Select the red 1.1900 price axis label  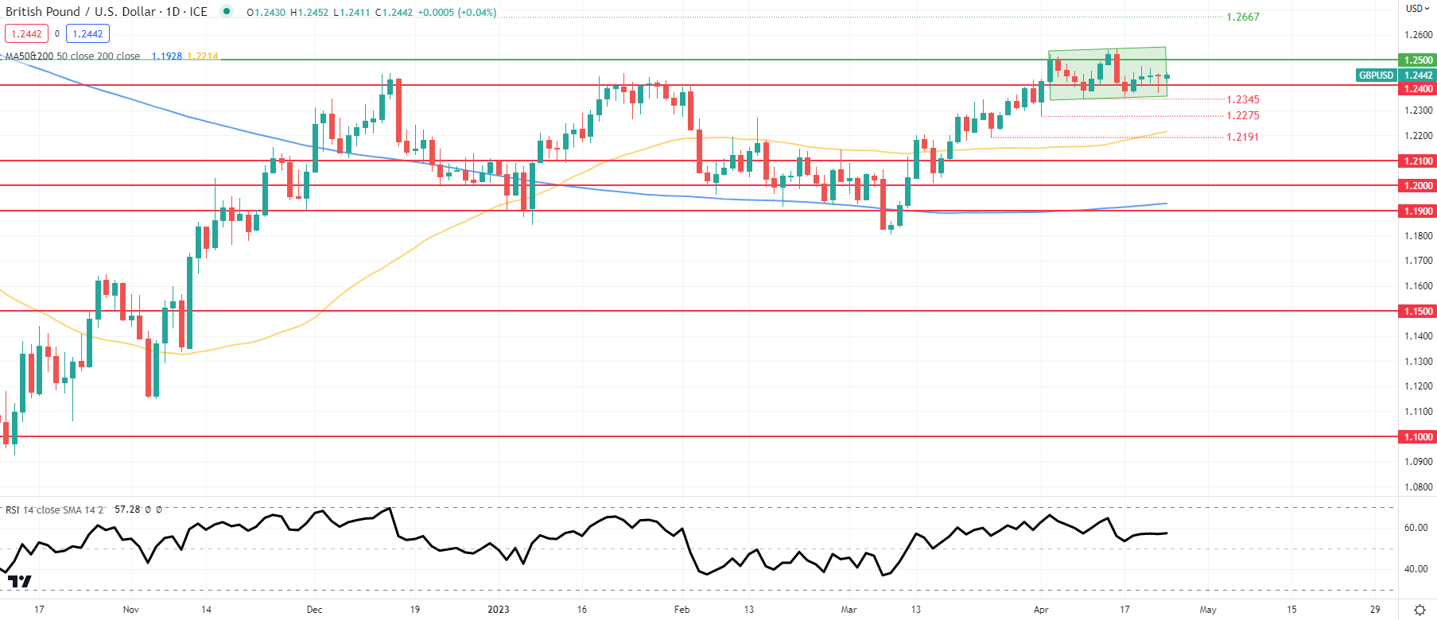coord(1418,211)
